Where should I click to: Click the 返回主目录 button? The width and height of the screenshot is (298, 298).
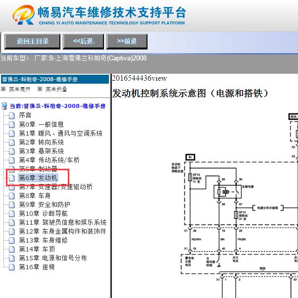click(32, 42)
